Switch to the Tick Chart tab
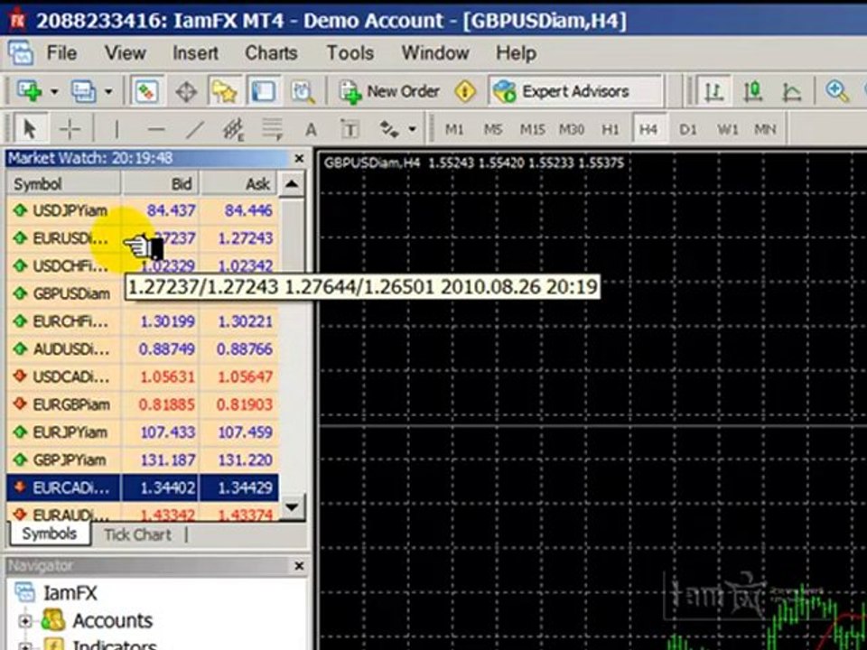 (137, 534)
